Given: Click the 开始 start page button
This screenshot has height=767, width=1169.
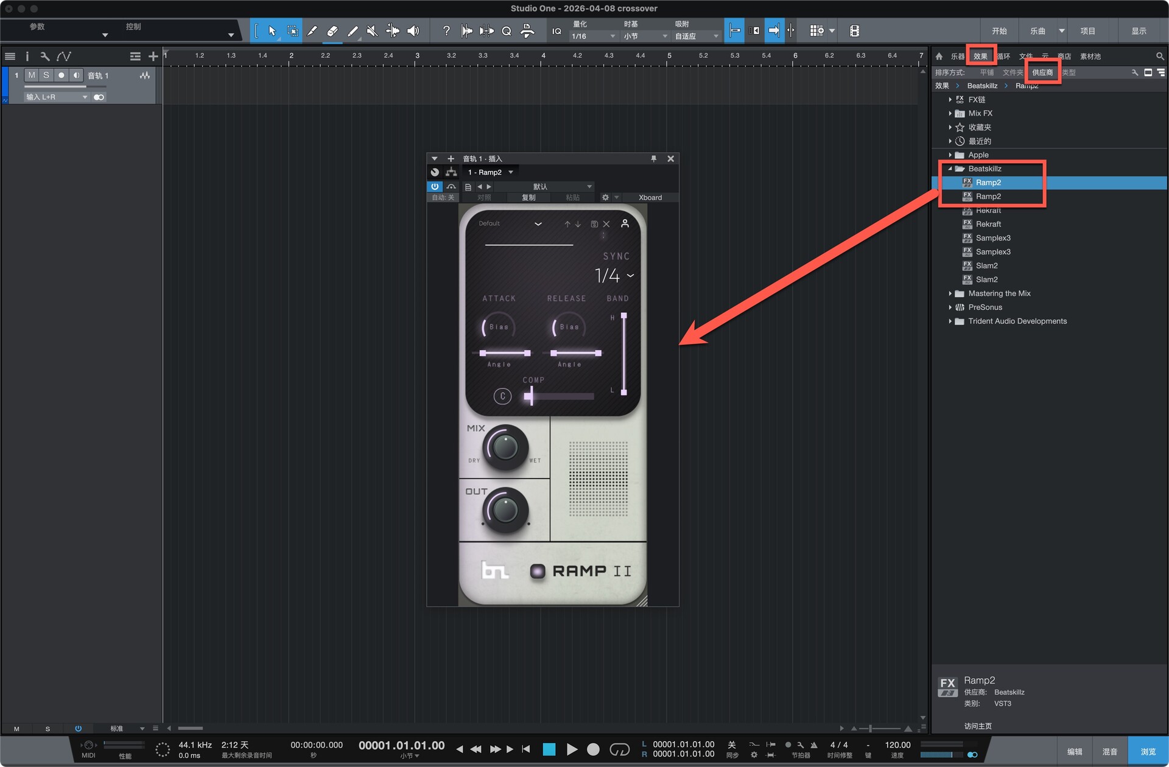Looking at the screenshot, I should click(999, 31).
